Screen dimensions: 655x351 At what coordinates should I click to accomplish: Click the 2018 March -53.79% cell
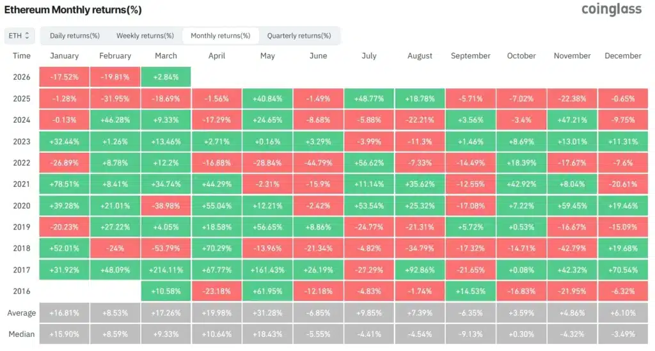[166, 249]
